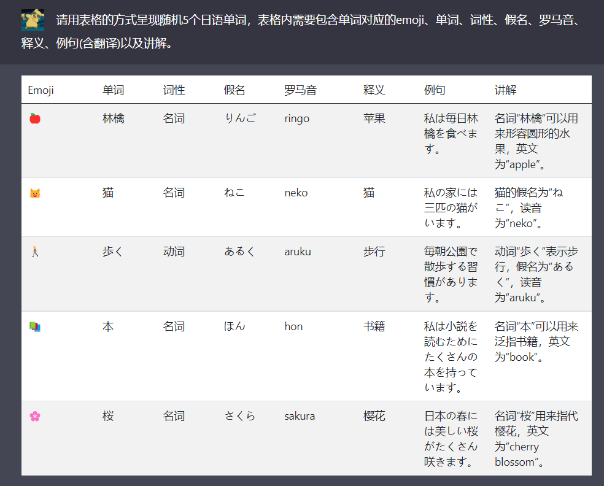
Task: Select the word 本 in the table
Action: click(108, 326)
